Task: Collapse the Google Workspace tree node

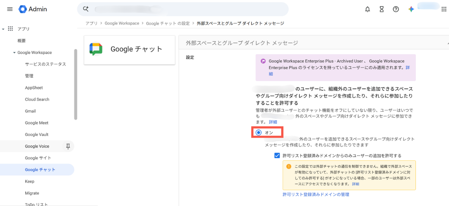Action: coord(14,53)
